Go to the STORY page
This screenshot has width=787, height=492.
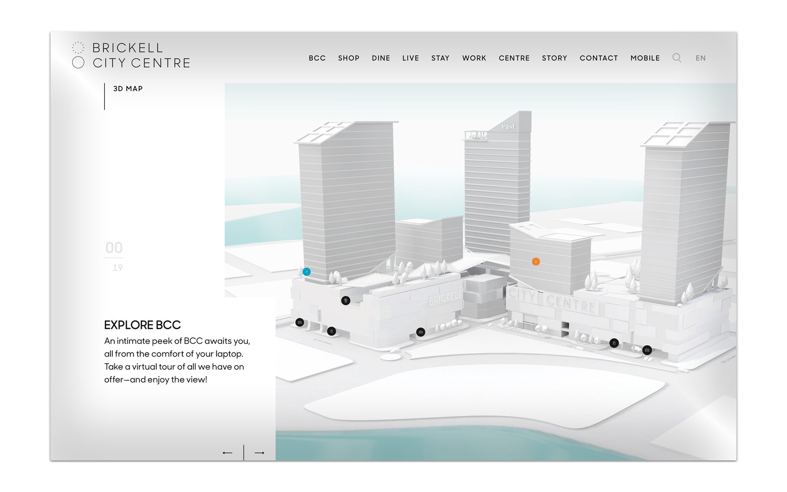click(555, 58)
